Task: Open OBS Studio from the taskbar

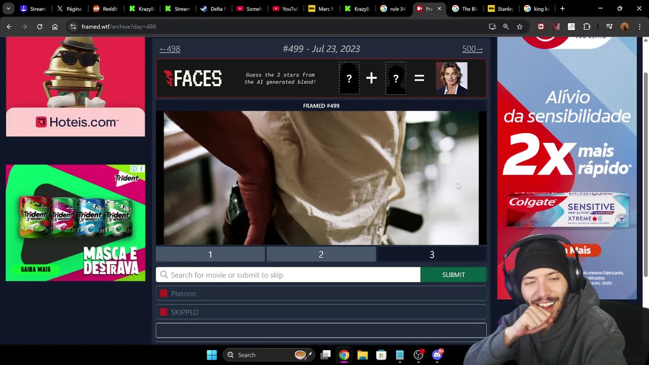Action: point(418,355)
